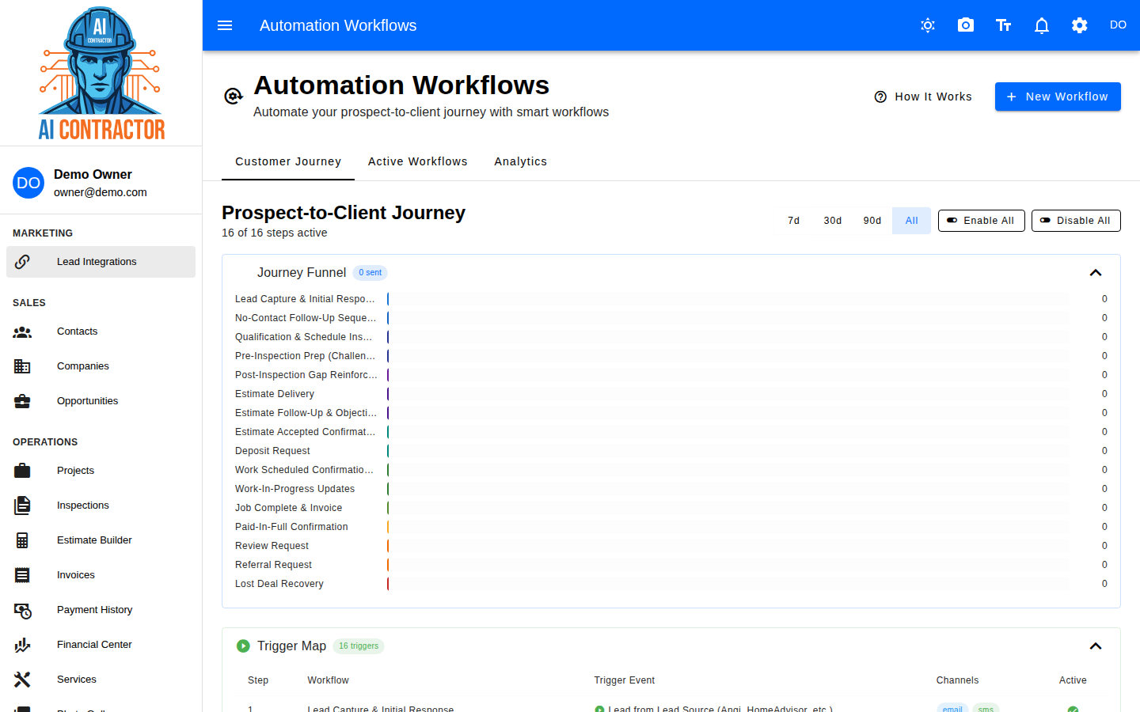Click the Demo Owner profile avatar
The height and width of the screenshot is (712, 1140).
pos(28,183)
